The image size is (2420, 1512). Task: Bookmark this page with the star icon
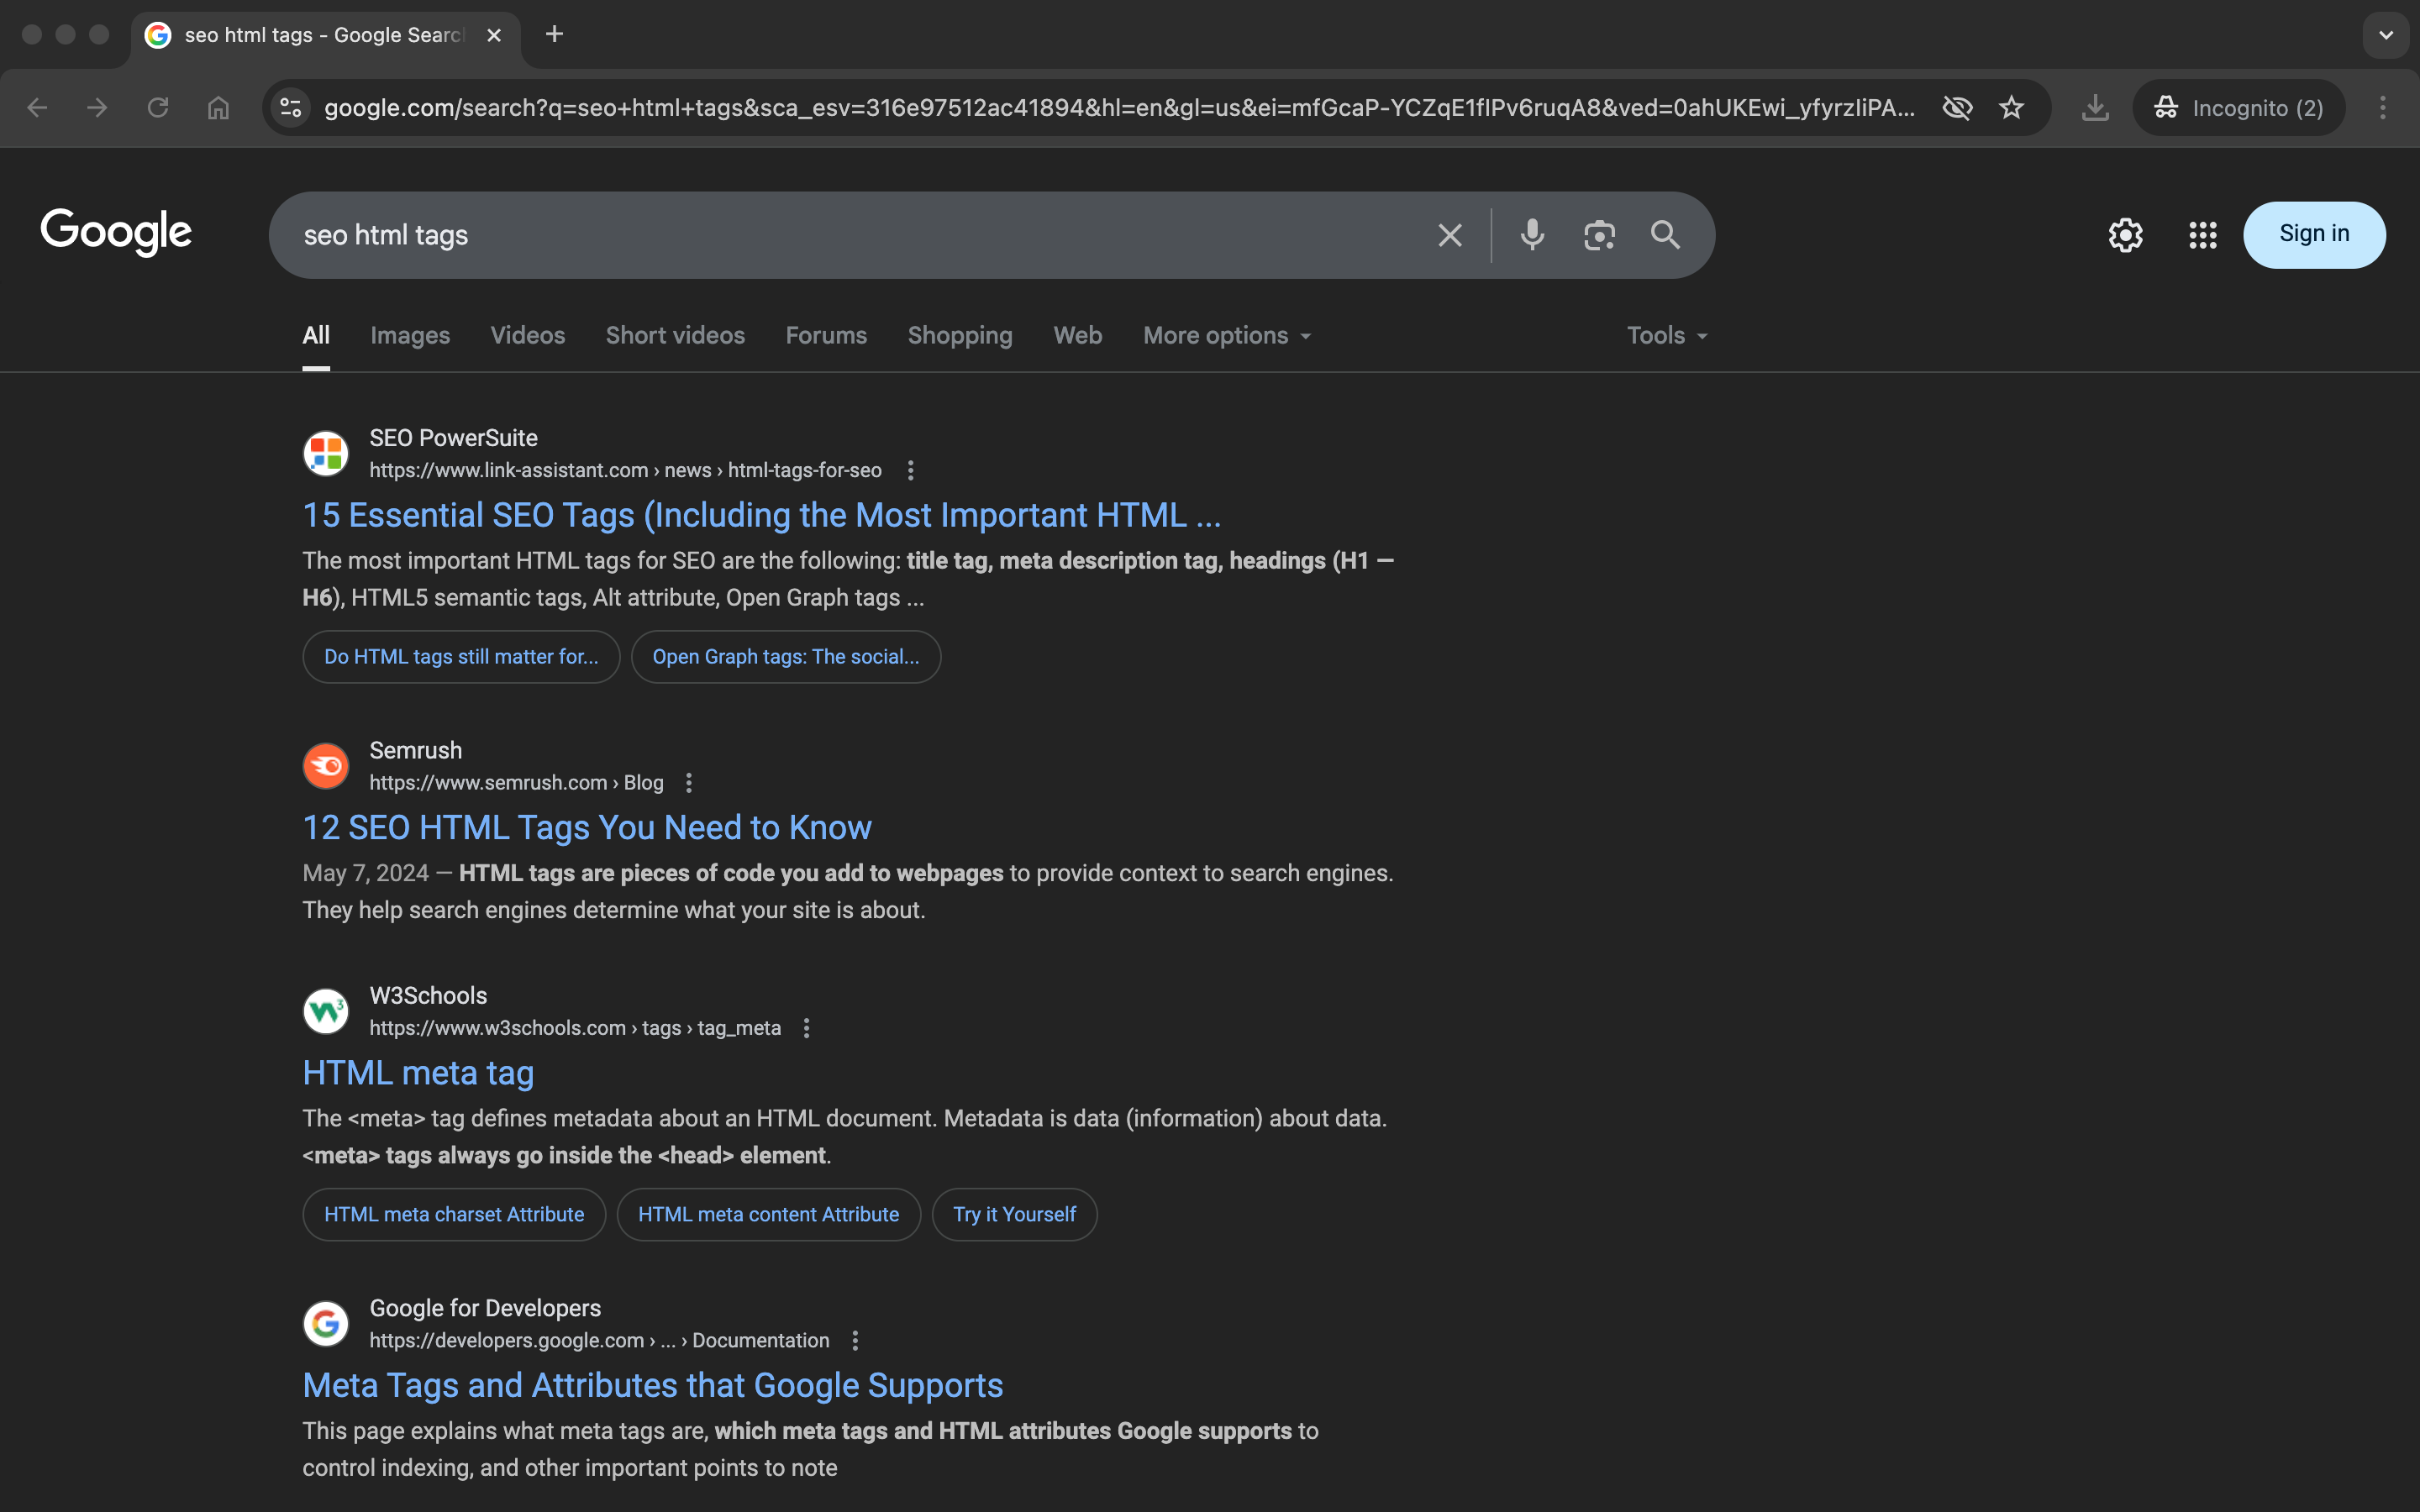tap(2012, 108)
